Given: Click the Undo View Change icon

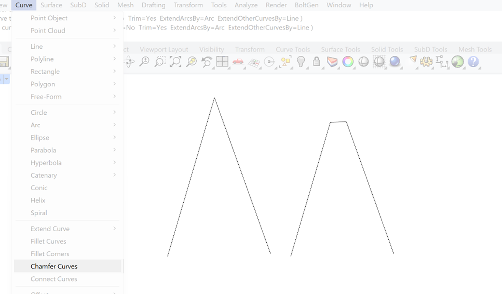Looking at the screenshot, I should [207, 62].
